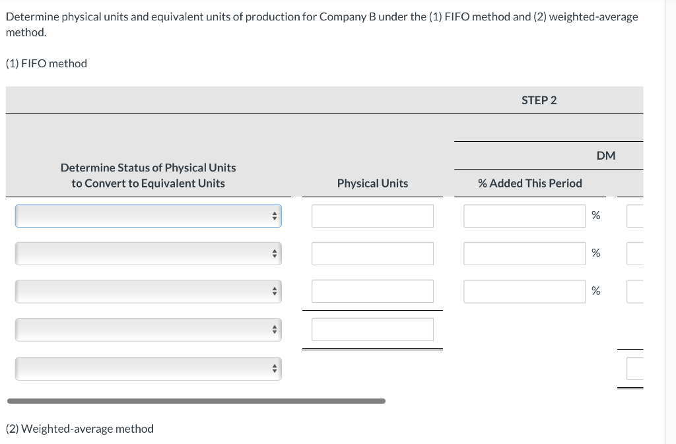Click the fourth Physical Units input field

372,329
